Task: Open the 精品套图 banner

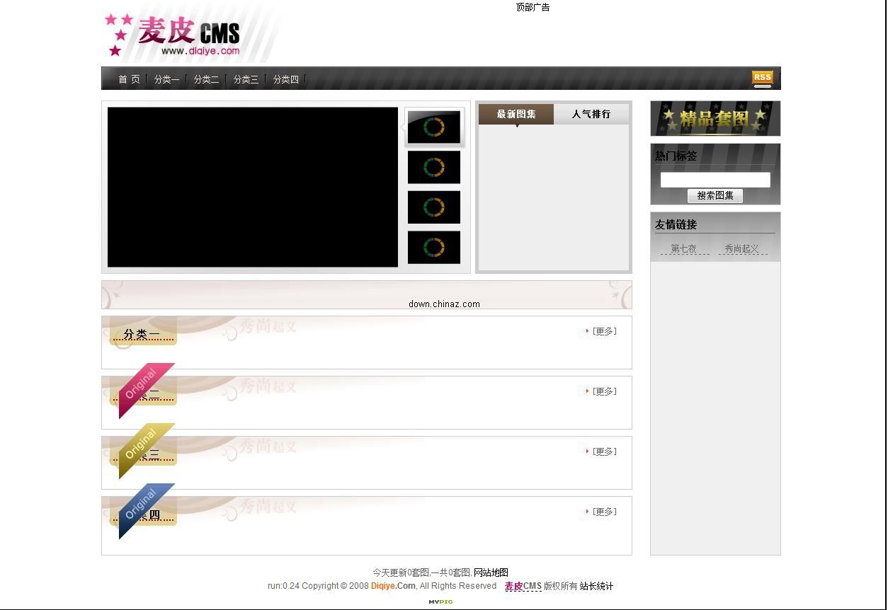Action: (715, 118)
